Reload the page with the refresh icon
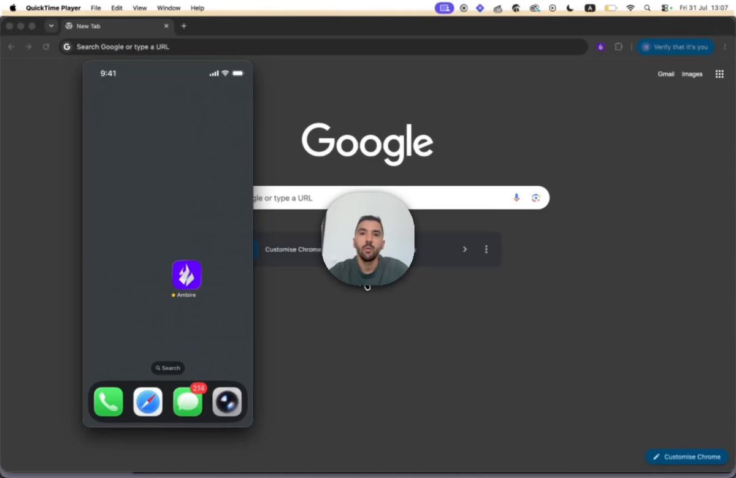This screenshot has height=478, width=736. click(x=46, y=47)
